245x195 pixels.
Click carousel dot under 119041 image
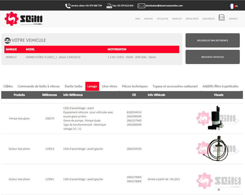click(x=219, y=190)
